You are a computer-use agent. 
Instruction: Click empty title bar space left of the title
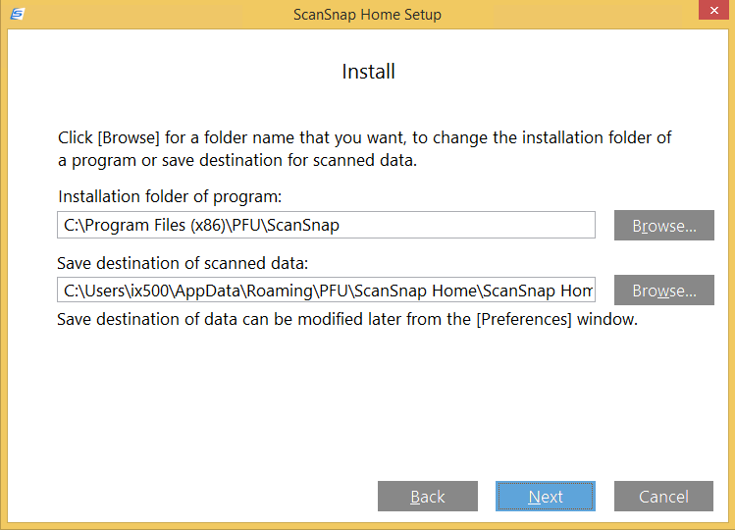[147, 15]
